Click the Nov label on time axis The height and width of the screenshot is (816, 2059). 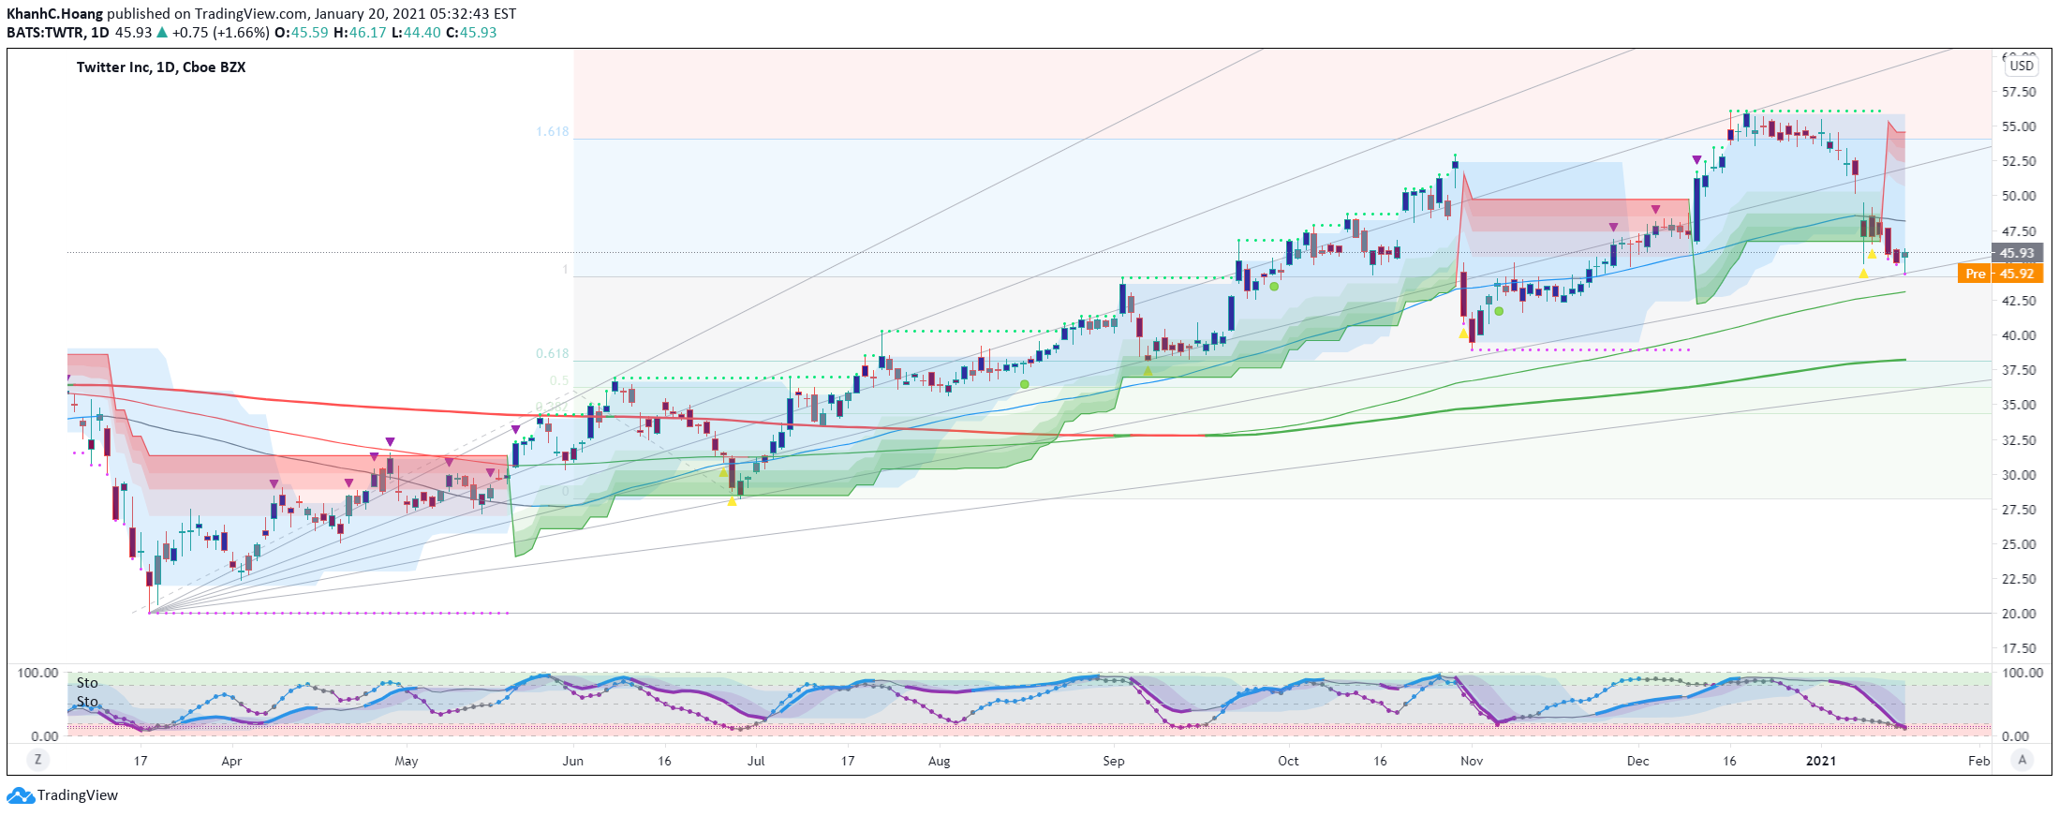[x=1472, y=761]
